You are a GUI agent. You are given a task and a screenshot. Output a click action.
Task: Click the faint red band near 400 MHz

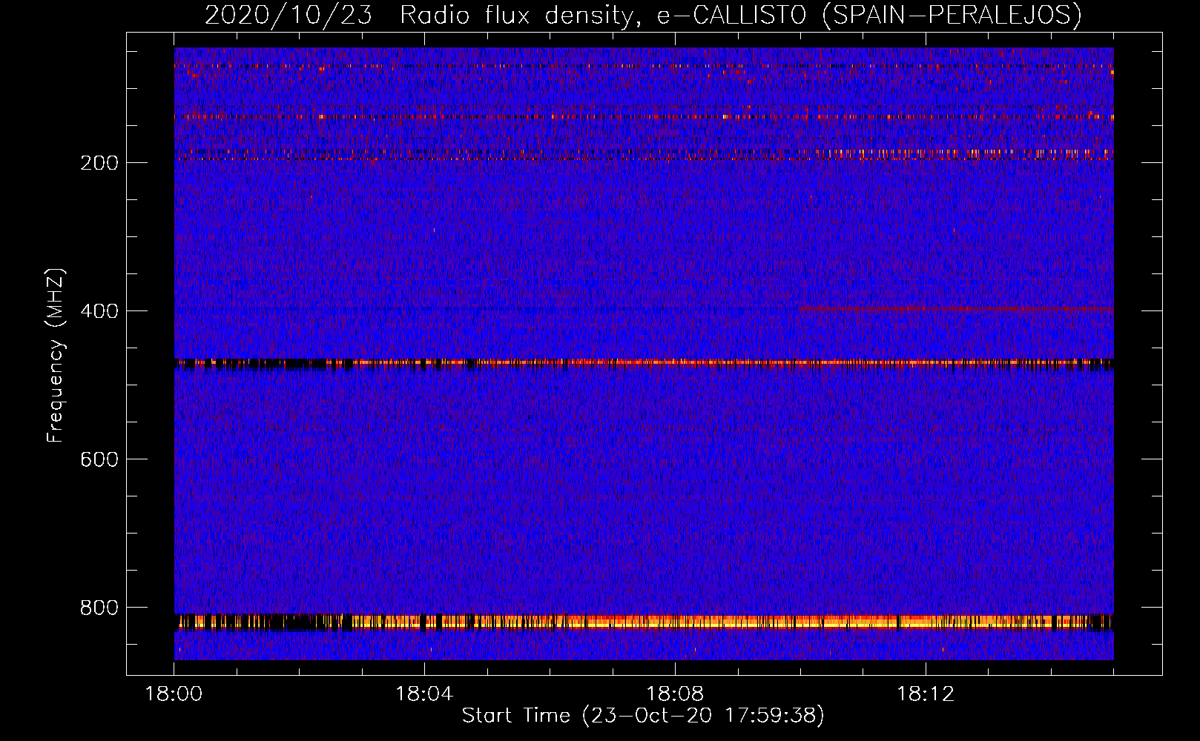tap(957, 308)
